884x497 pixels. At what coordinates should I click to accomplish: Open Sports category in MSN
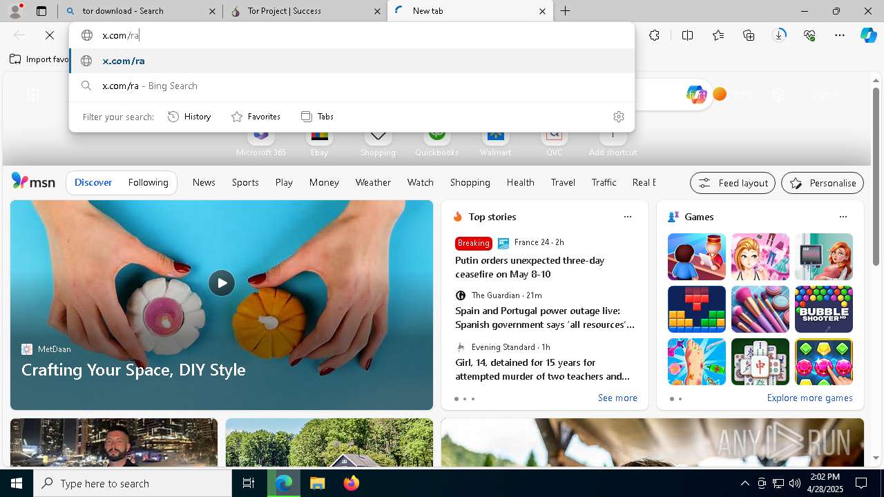pyautogui.click(x=245, y=182)
